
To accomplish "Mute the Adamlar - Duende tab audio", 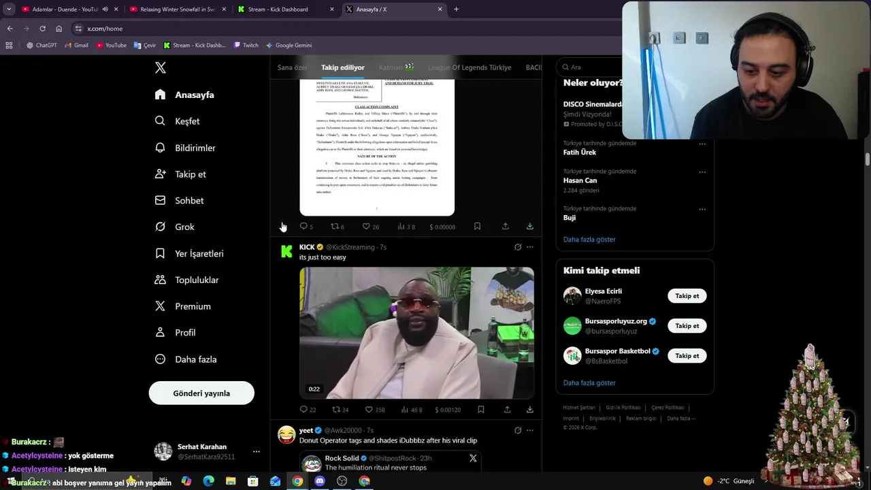I will pyautogui.click(x=105, y=10).
